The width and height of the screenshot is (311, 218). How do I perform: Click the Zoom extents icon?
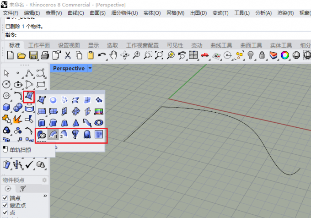(159, 55)
